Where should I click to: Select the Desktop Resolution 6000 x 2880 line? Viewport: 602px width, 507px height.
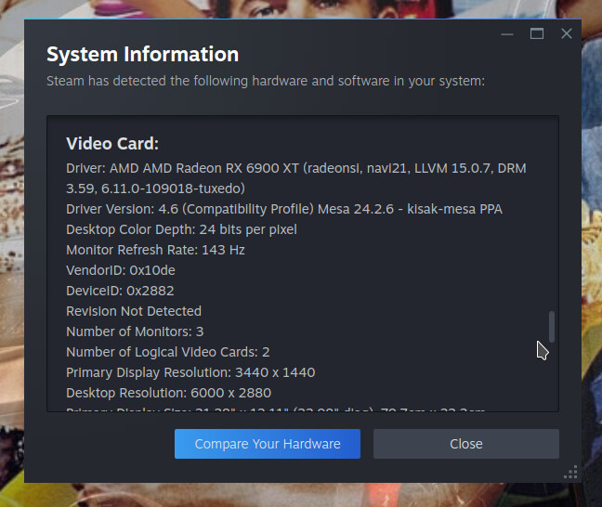pos(168,393)
